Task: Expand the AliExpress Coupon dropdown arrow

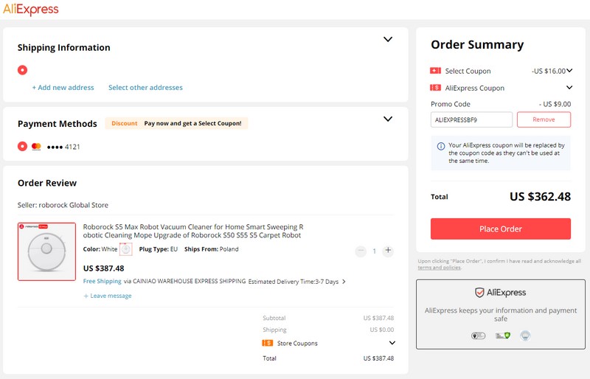Action: 569,88
